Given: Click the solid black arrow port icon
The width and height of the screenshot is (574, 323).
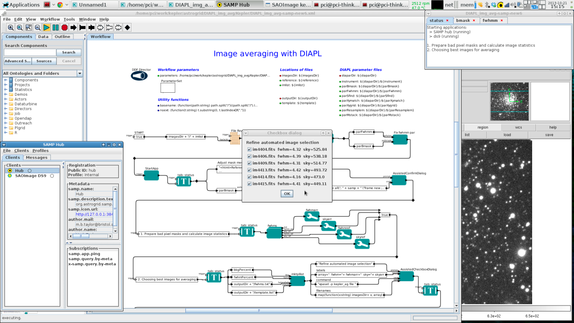Looking at the screenshot, I should [x=73, y=27].
